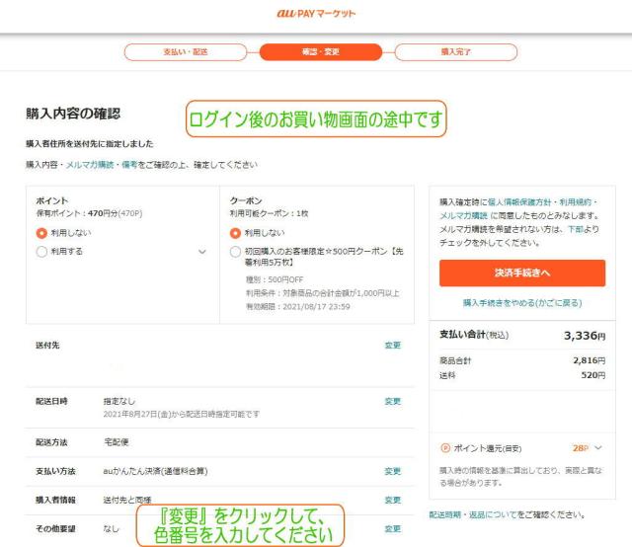Viewport: 632px width, 547px height.
Task: Open the 確認・変更 step
Action: (321, 52)
